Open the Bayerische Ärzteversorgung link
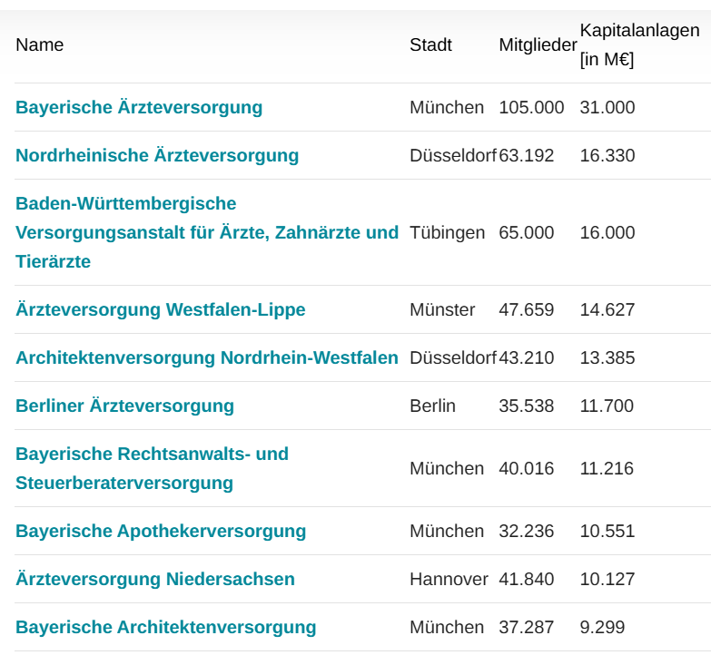This screenshot has height=655, width=711. click(x=139, y=107)
